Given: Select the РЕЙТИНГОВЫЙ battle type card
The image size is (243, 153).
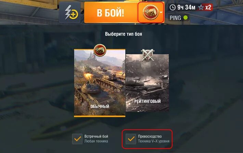Looking at the screenshot, I should click(147, 83).
